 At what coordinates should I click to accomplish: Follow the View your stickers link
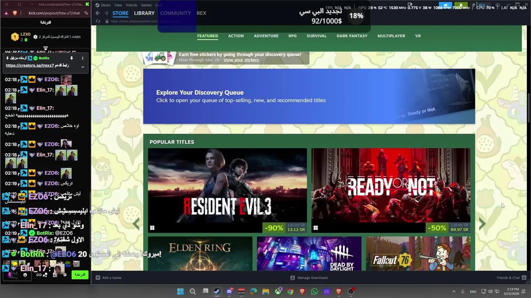pos(241,60)
